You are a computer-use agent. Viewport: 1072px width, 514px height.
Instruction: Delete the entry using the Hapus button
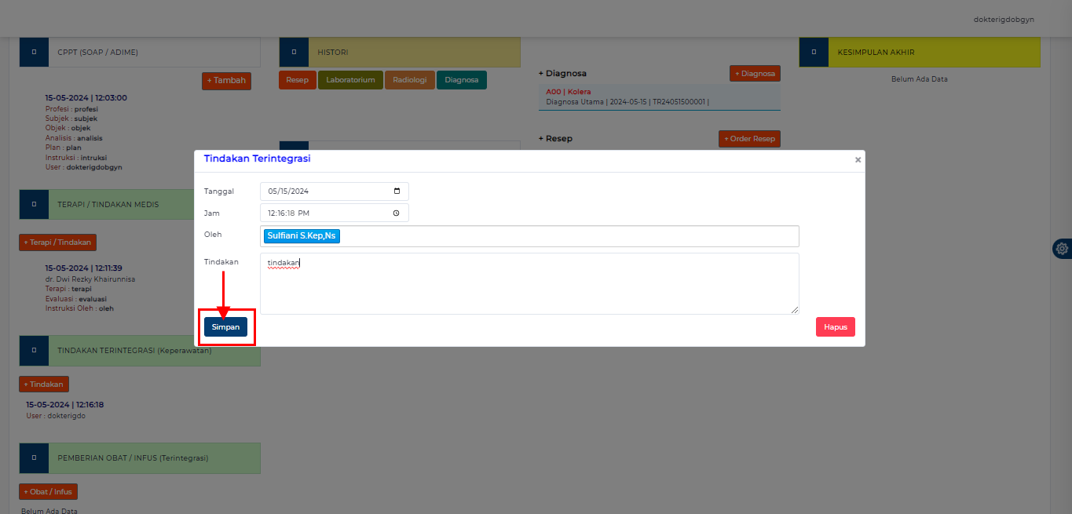tap(835, 326)
